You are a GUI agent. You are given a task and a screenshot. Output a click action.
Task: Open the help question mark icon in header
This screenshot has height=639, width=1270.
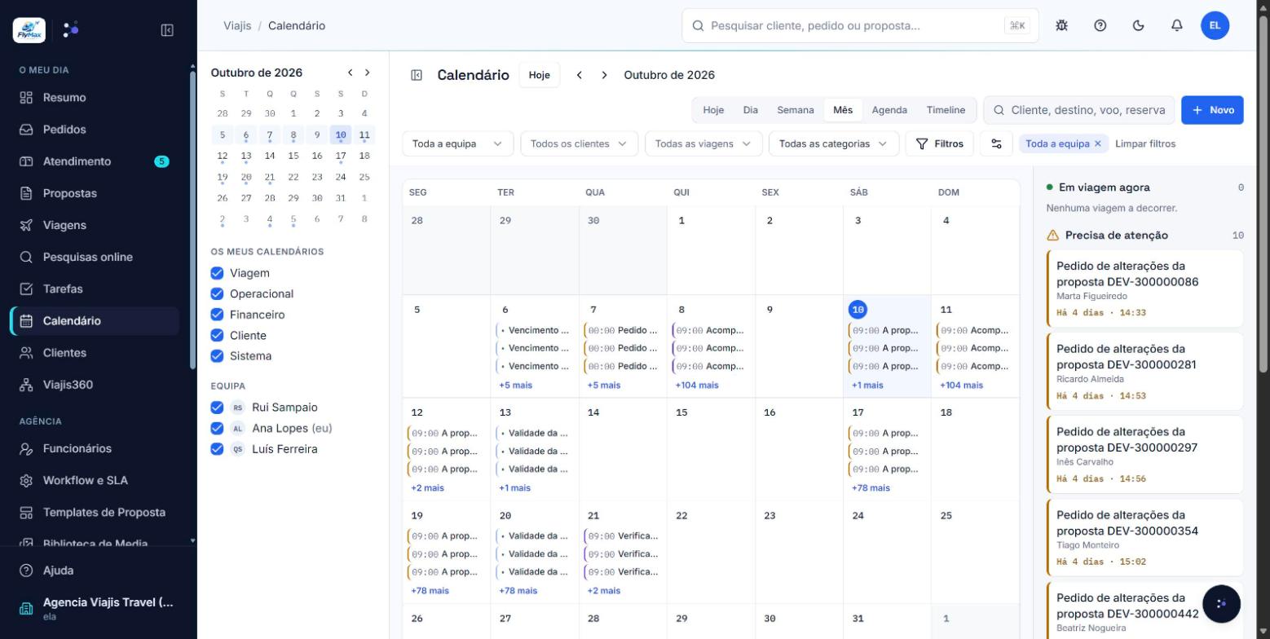click(1100, 25)
